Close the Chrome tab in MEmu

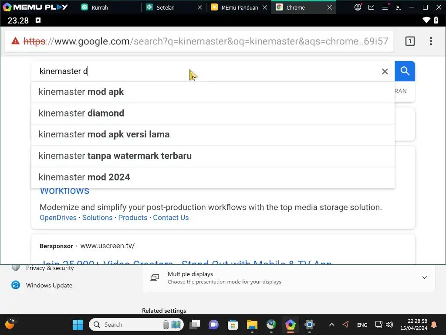point(329,7)
